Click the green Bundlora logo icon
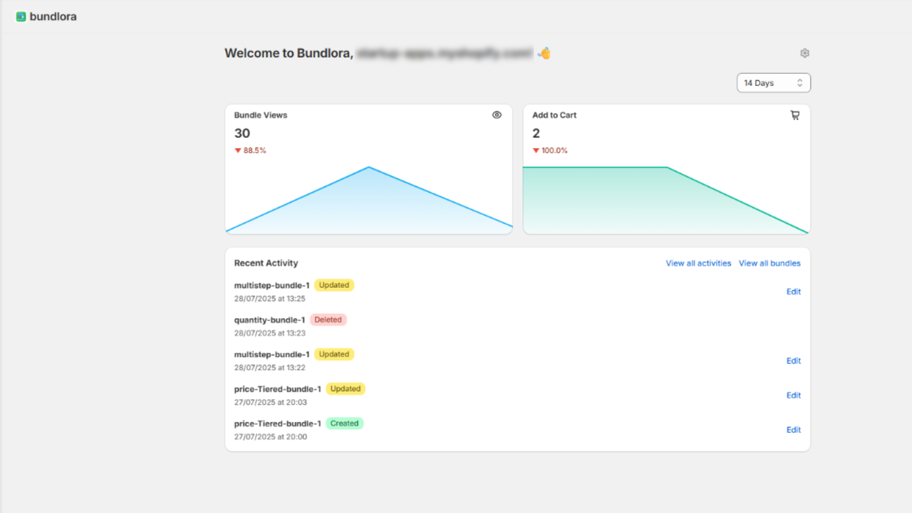The image size is (912, 513). tap(21, 17)
